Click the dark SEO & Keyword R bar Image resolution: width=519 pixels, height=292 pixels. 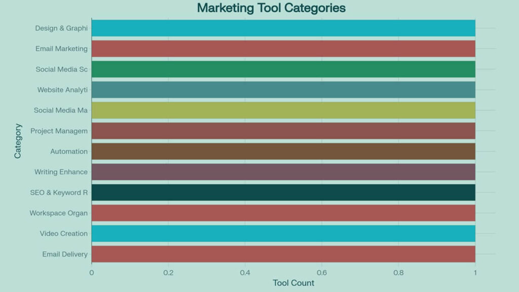click(x=283, y=192)
